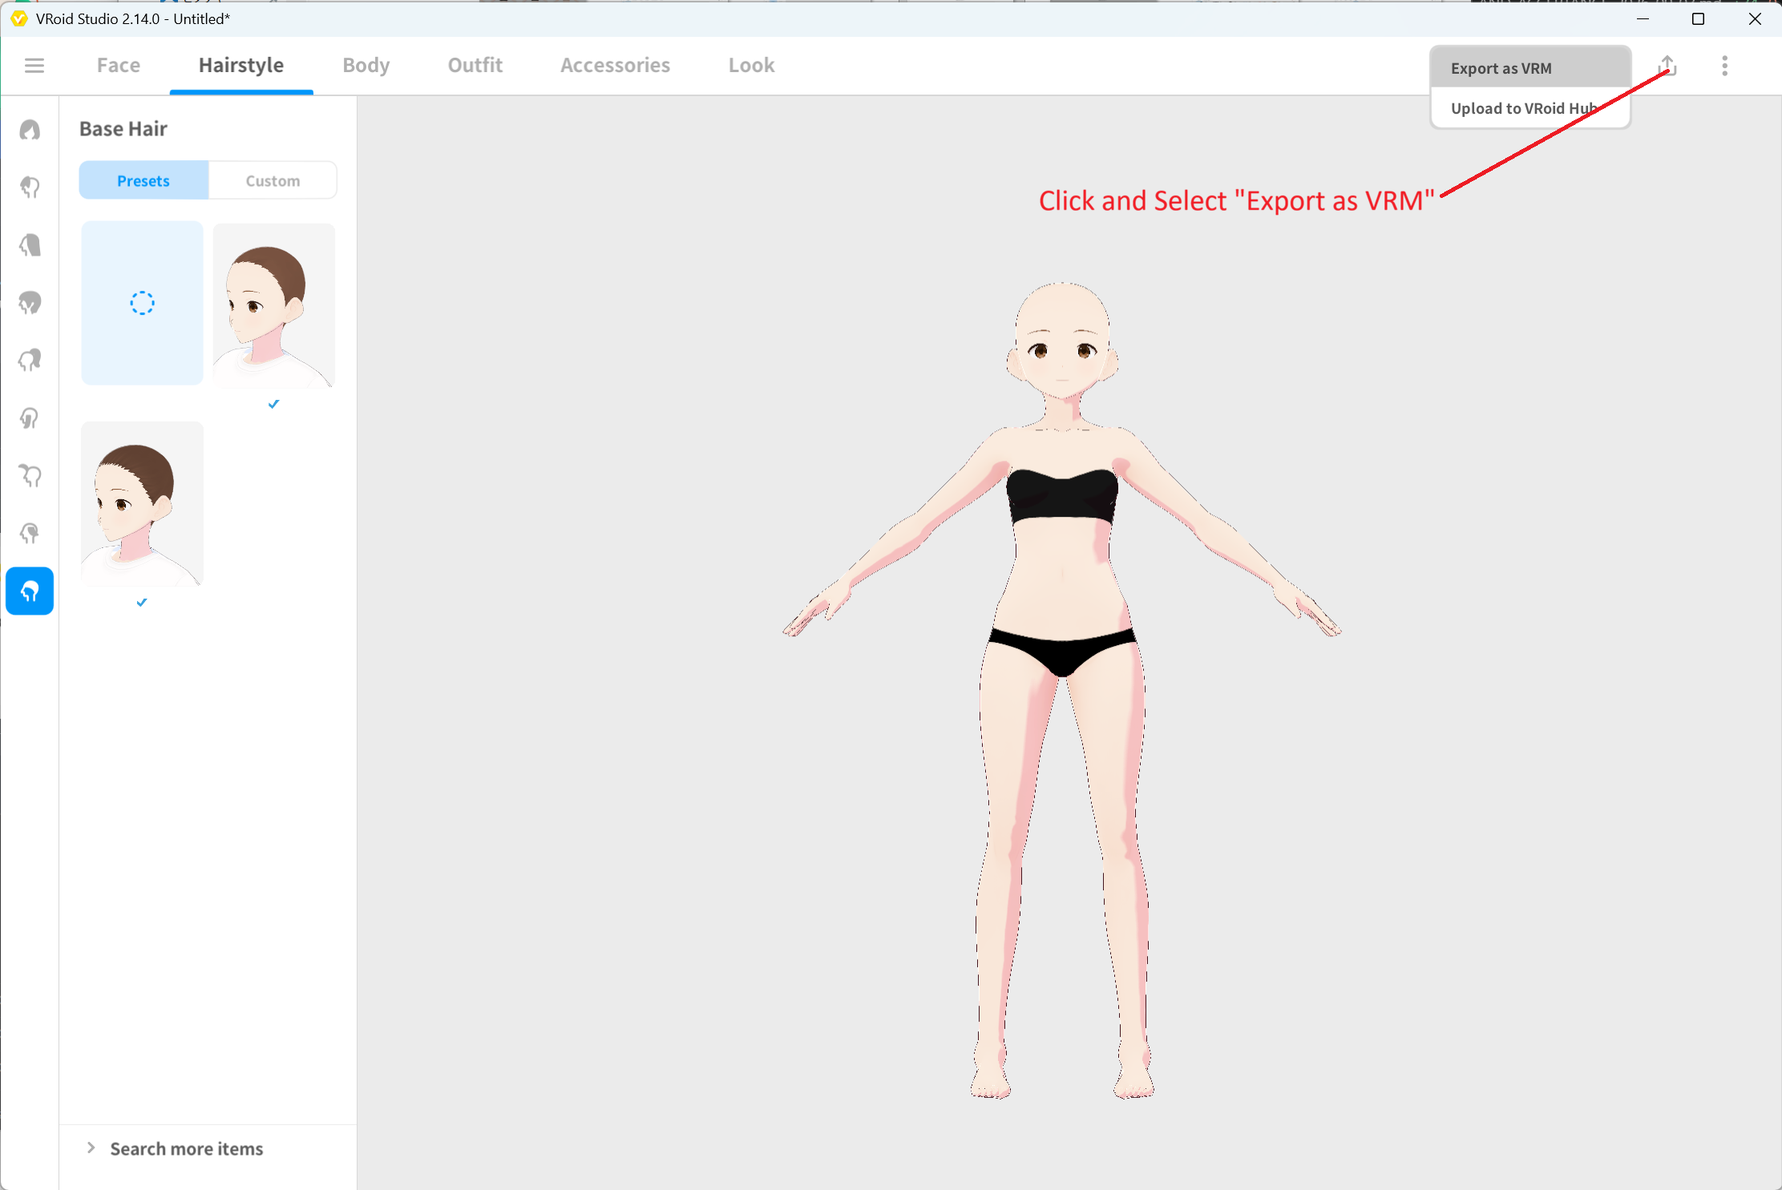The width and height of the screenshot is (1782, 1190).
Task: Switch to the Face tab
Action: click(x=119, y=65)
